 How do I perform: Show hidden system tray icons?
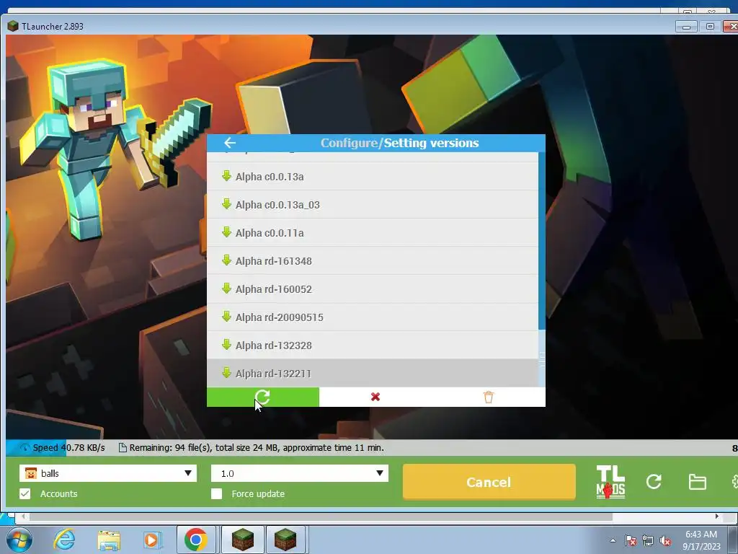coord(613,540)
